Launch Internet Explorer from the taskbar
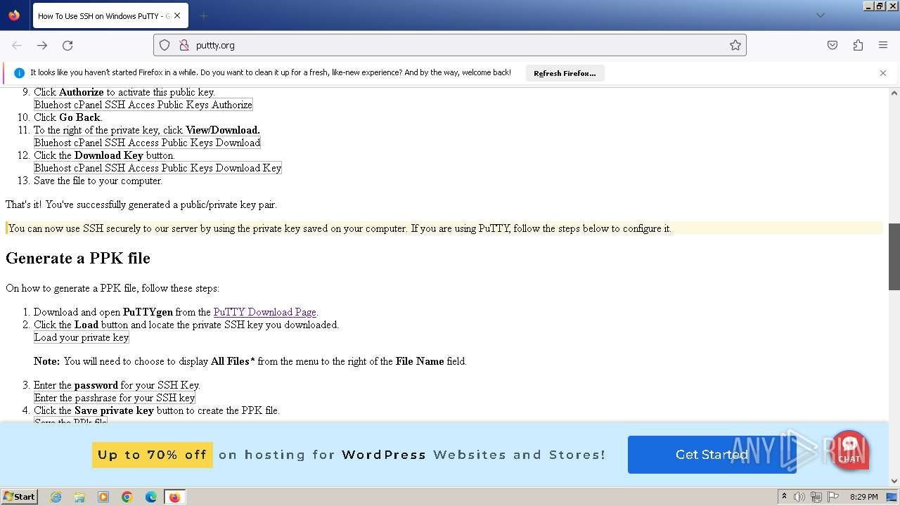 pyautogui.click(x=56, y=497)
